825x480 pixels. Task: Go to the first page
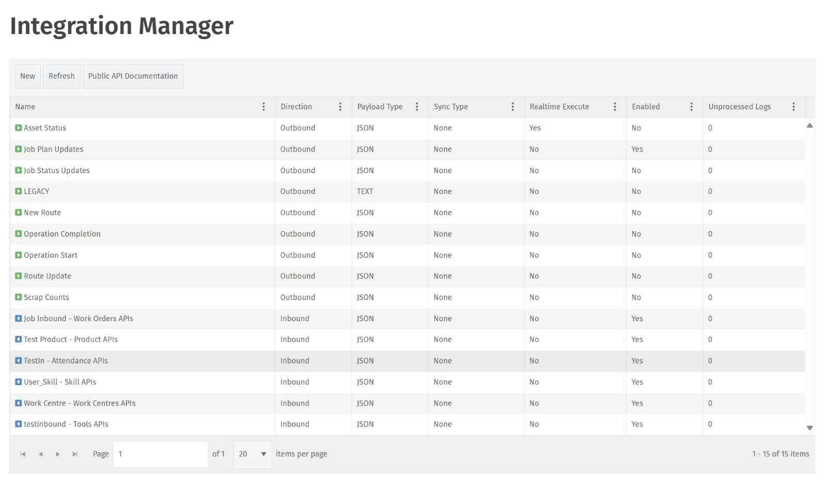(23, 454)
